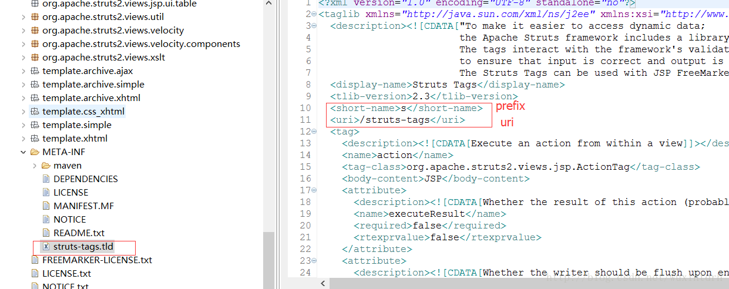
Task: Expand the template.css_xhtml package
Action: click(x=23, y=112)
